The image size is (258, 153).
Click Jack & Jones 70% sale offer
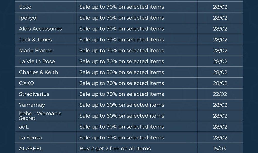click(x=122, y=40)
